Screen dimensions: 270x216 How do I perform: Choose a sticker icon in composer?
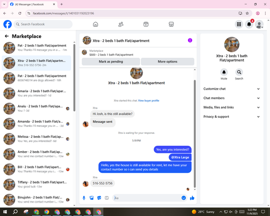(x=99, y=198)
